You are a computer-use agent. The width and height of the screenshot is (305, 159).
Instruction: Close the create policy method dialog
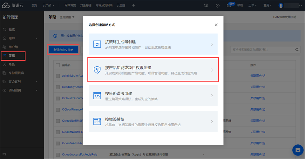tap(216, 25)
